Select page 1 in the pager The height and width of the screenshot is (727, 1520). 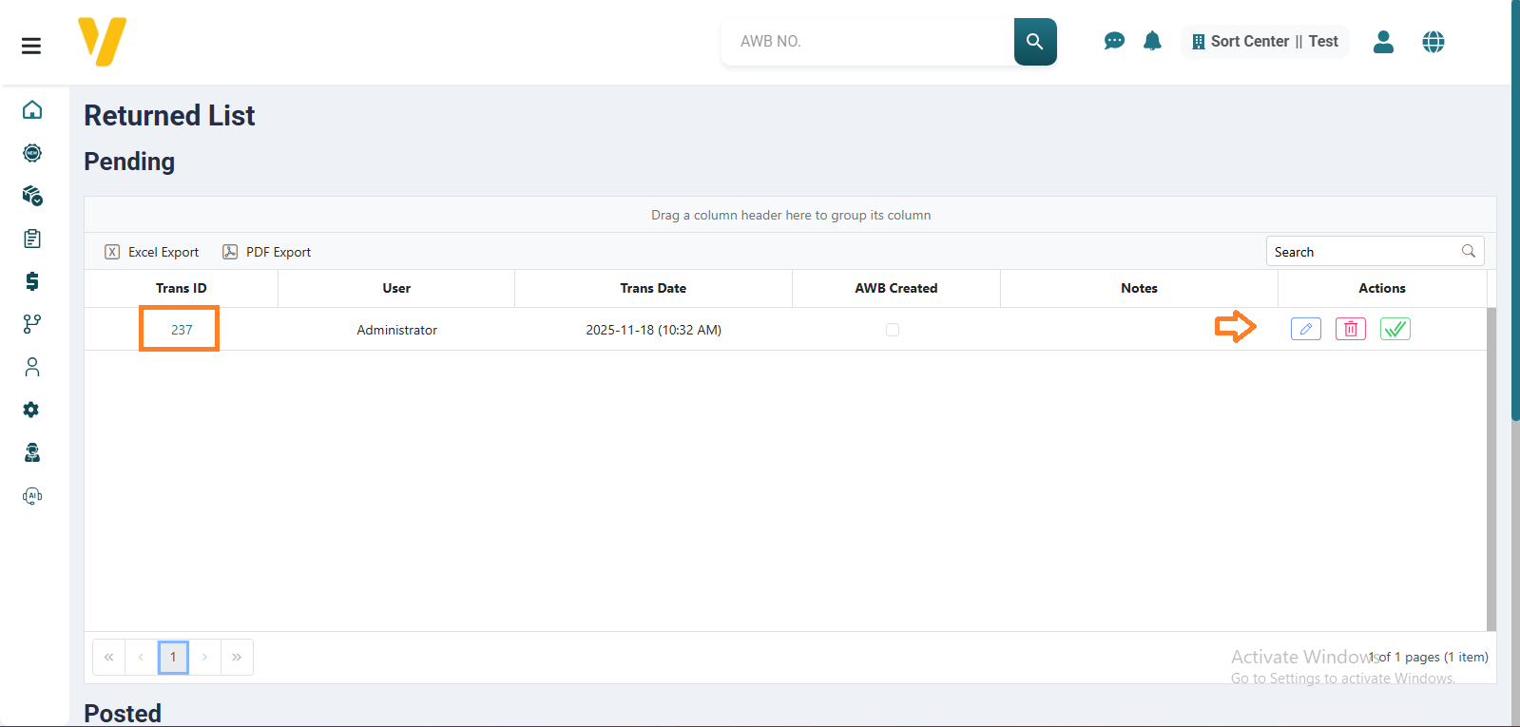[173, 657]
